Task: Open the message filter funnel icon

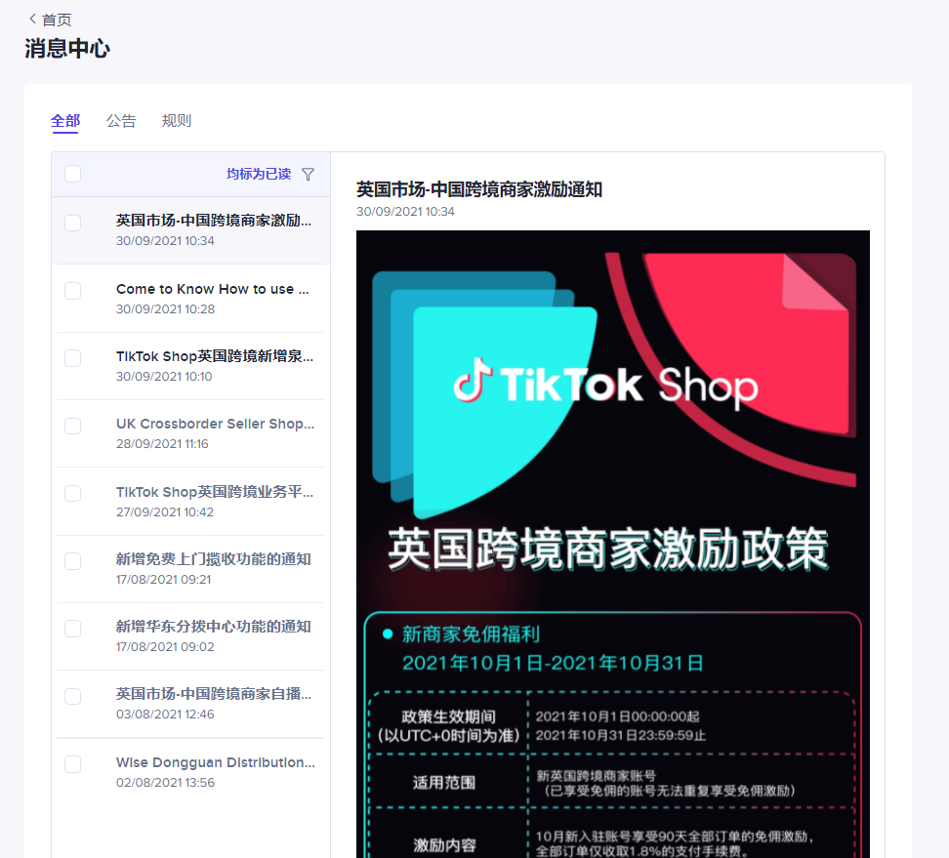Action: [309, 175]
